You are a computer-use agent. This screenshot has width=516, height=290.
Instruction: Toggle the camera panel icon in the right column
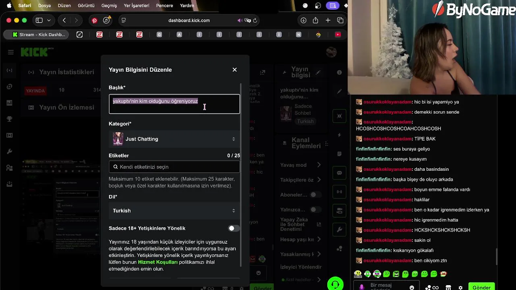pyautogui.click(x=339, y=211)
